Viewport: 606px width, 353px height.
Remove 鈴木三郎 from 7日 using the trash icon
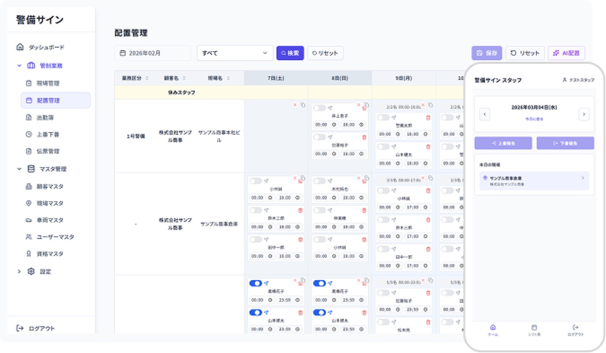(x=300, y=211)
